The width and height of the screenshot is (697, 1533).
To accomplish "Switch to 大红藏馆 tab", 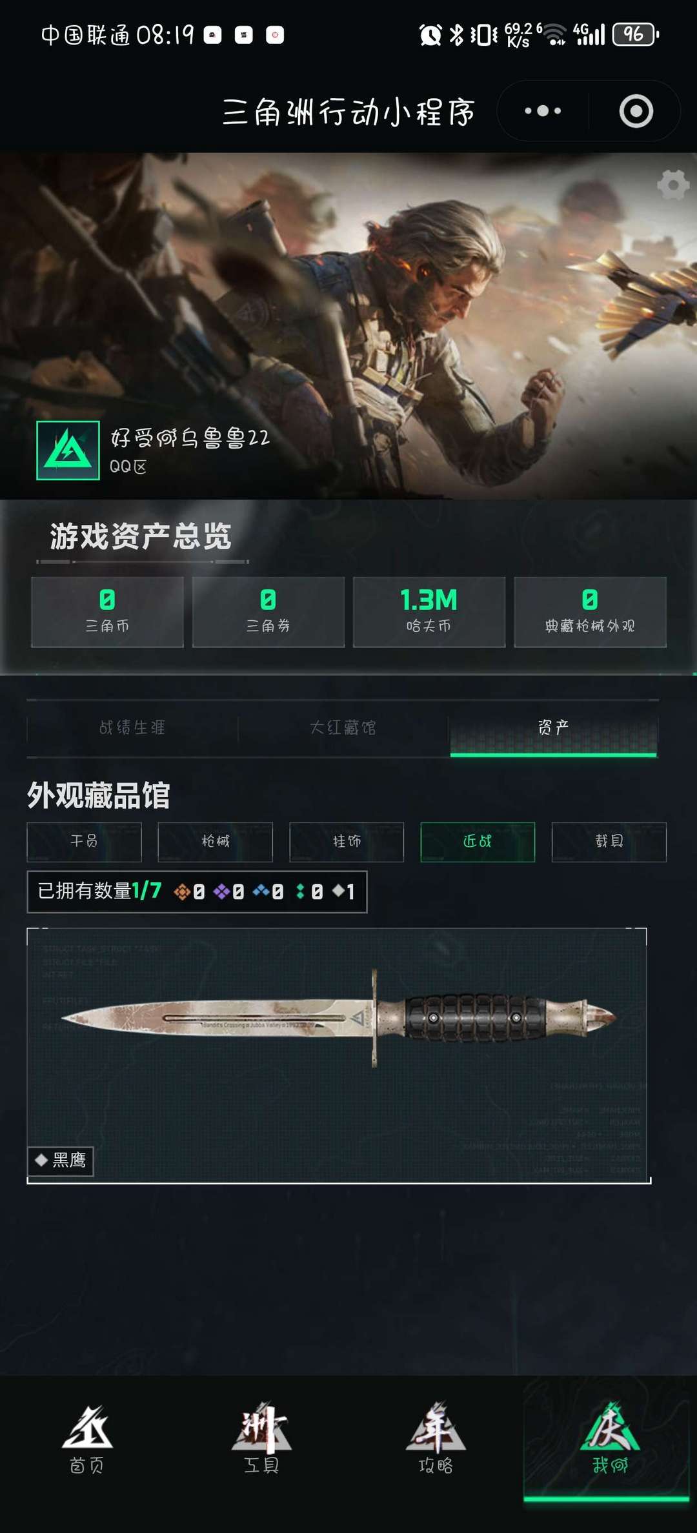I will tap(343, 727).
